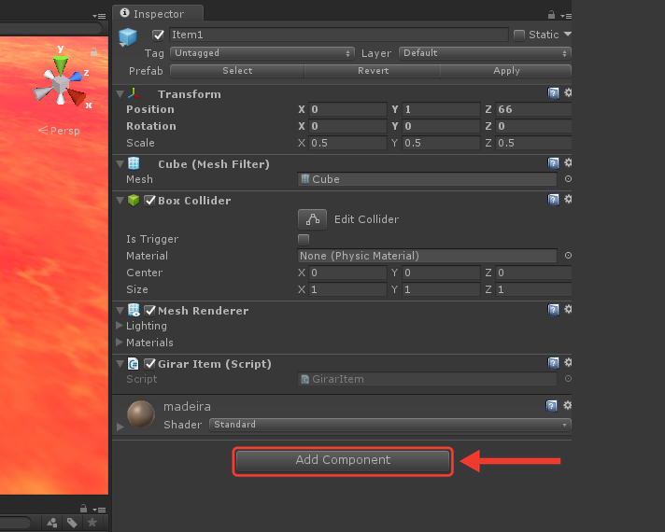
Task: Open Box Collider gear settings menu
Action: pos(568,199)
